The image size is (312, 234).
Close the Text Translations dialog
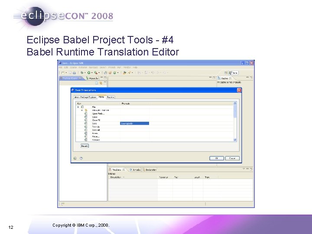point(239,90)
